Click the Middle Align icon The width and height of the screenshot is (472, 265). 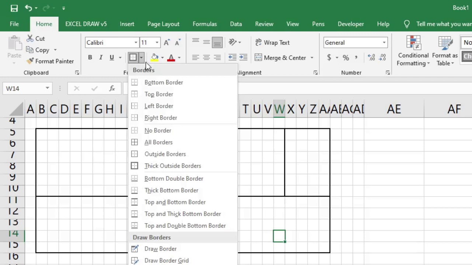tap(206, 42)
